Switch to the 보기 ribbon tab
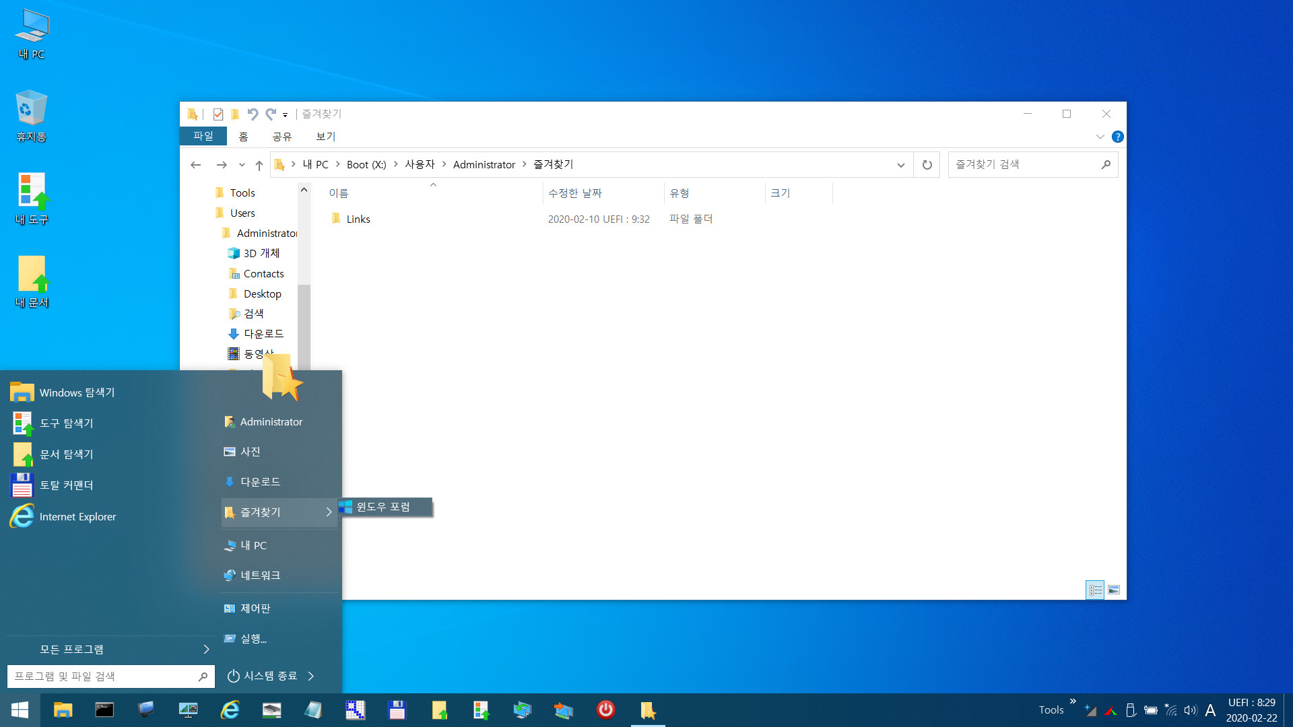The width and height of the screenshot is (1293, 727). (326, 137)
